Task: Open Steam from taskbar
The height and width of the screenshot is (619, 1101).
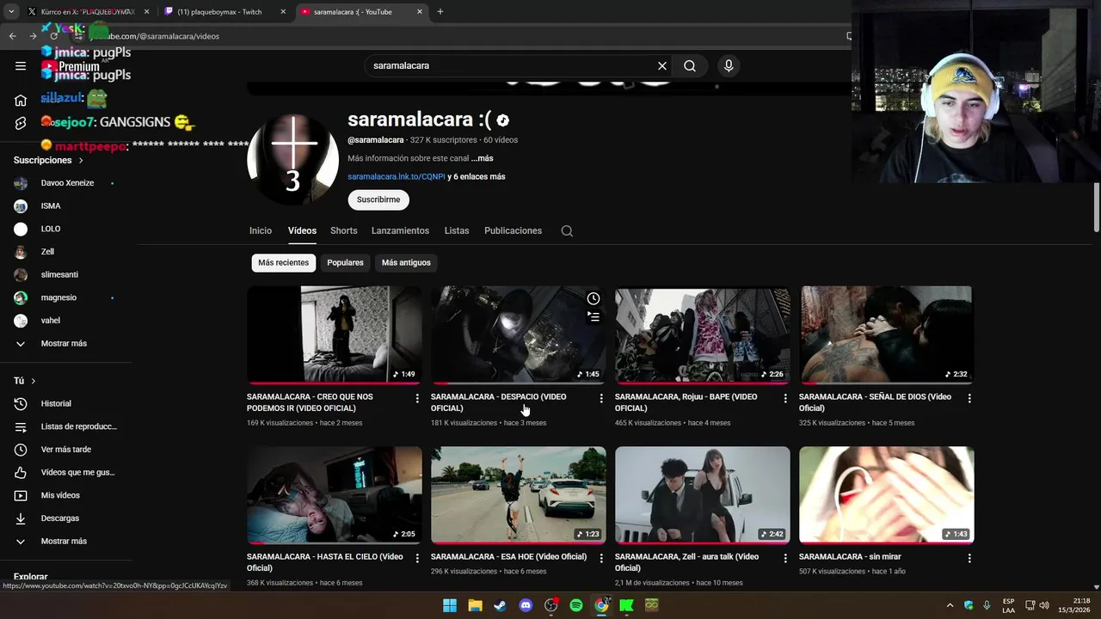Action: coord(500,605)
